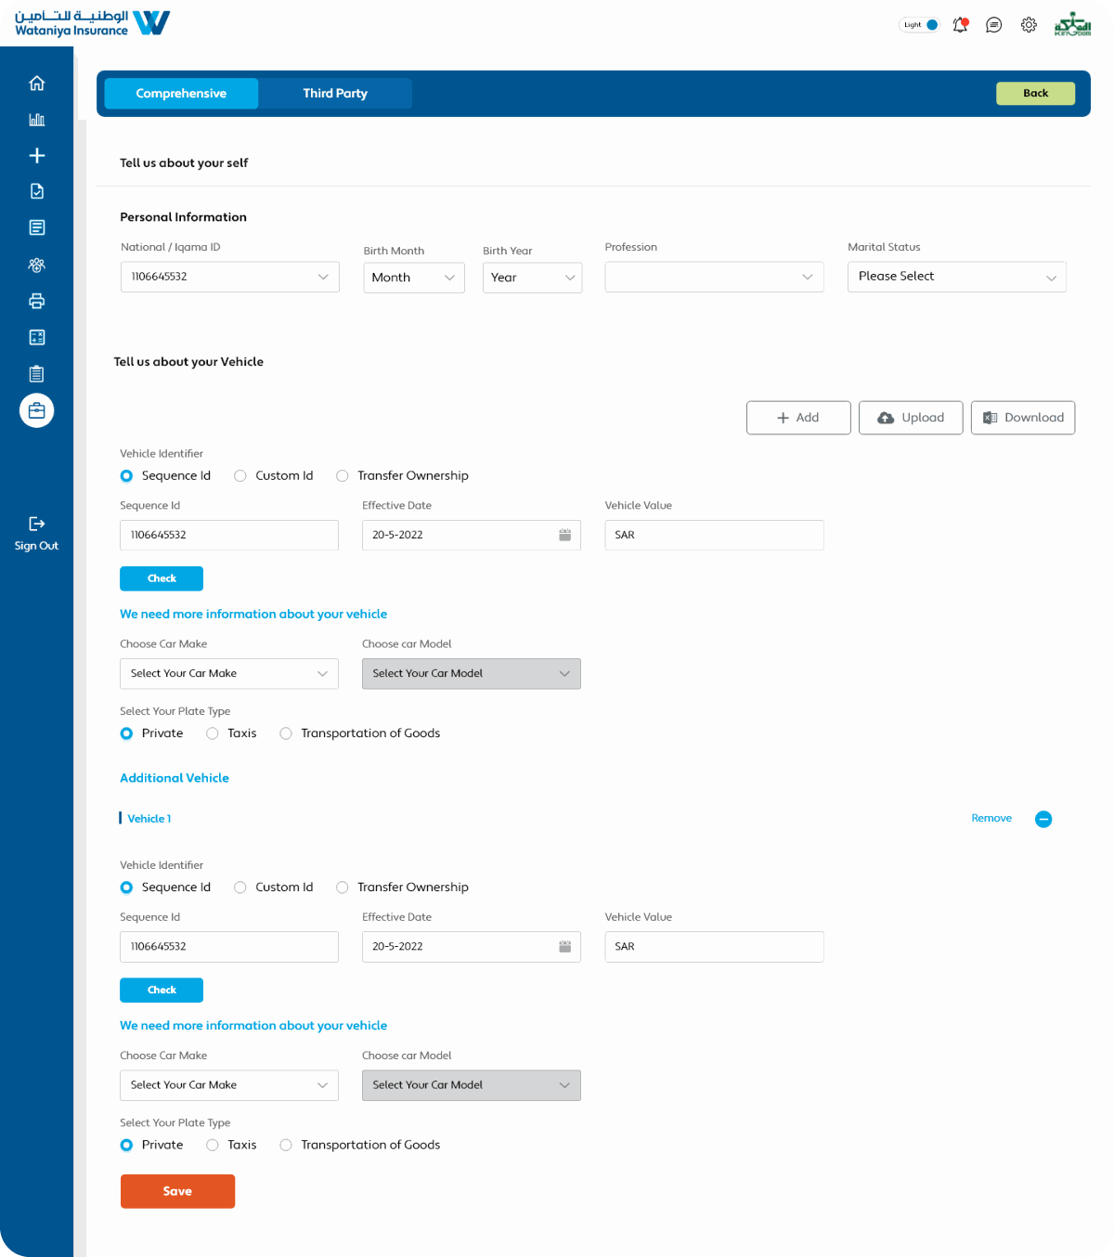Open calendar icon for first Effective Date
The height and width of the screenshot is (1257, 1114).
564,535
